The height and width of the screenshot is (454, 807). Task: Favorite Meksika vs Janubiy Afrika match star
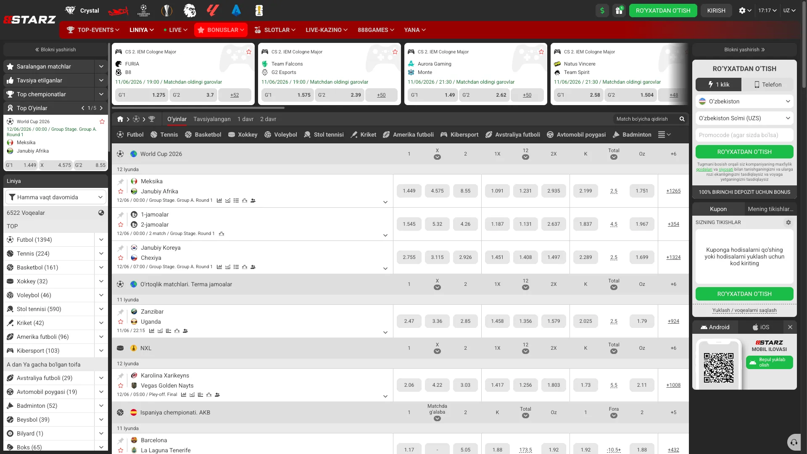(121, 191)
